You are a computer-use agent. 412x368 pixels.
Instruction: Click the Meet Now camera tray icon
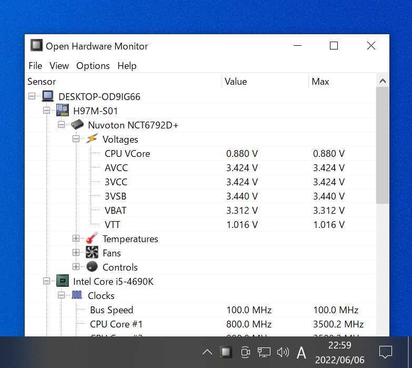pyautogui.click(x=245, y=352)
